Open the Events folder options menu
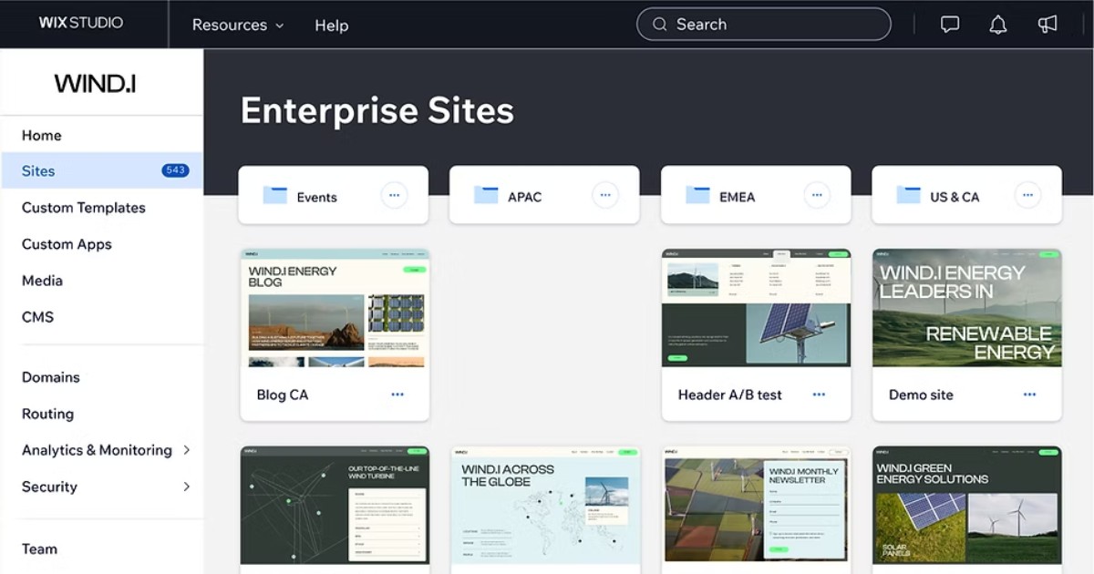Image resolution: width=1094 pixels, height=574 pixels. [x=394, y=195]
